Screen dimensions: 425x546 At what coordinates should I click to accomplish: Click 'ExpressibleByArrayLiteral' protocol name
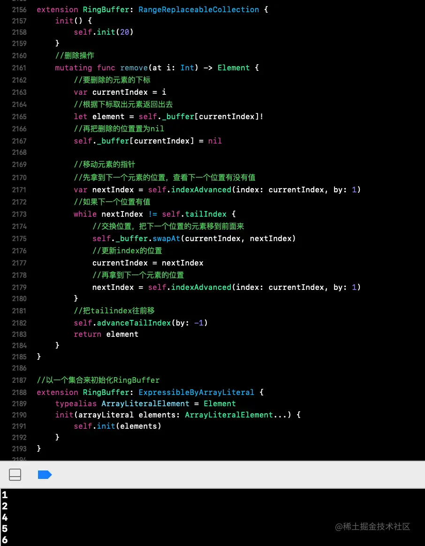[197, 393]
